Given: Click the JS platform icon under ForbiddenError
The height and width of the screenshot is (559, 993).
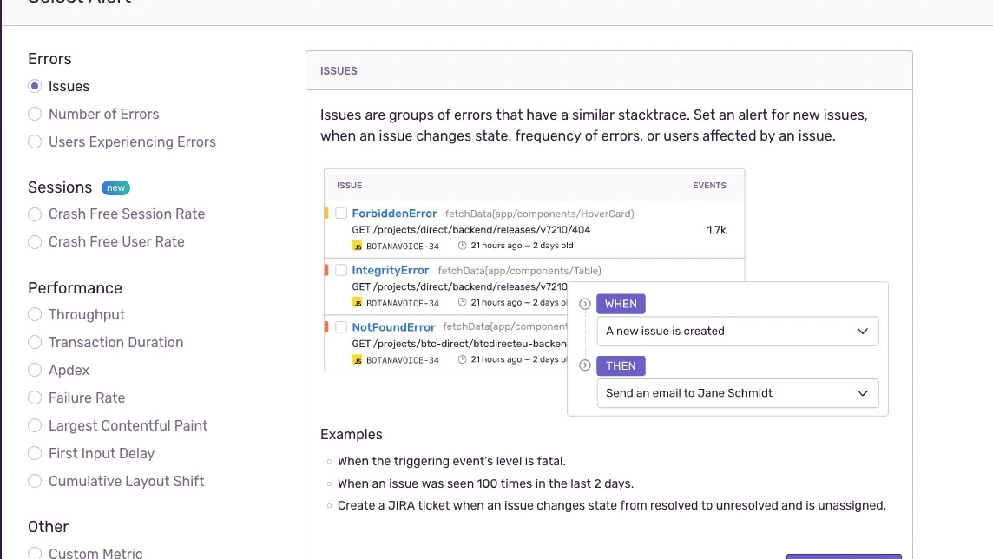Looking at the screenshot, I should point(358,247).
